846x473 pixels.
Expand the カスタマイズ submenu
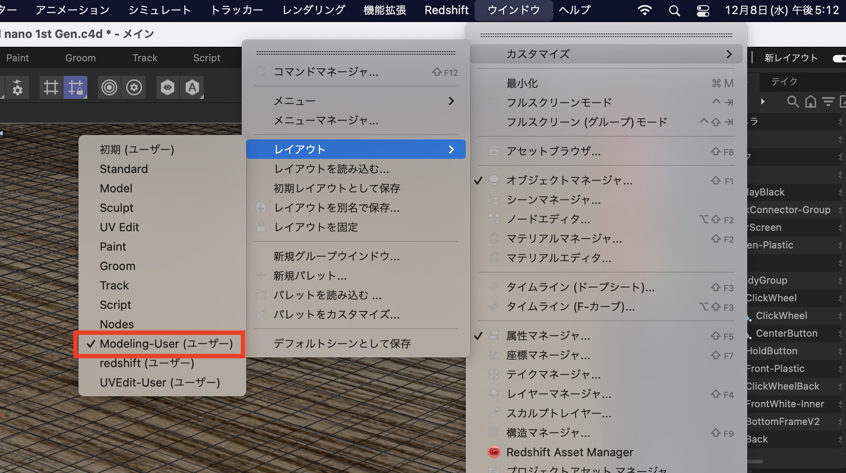[606, 54]
